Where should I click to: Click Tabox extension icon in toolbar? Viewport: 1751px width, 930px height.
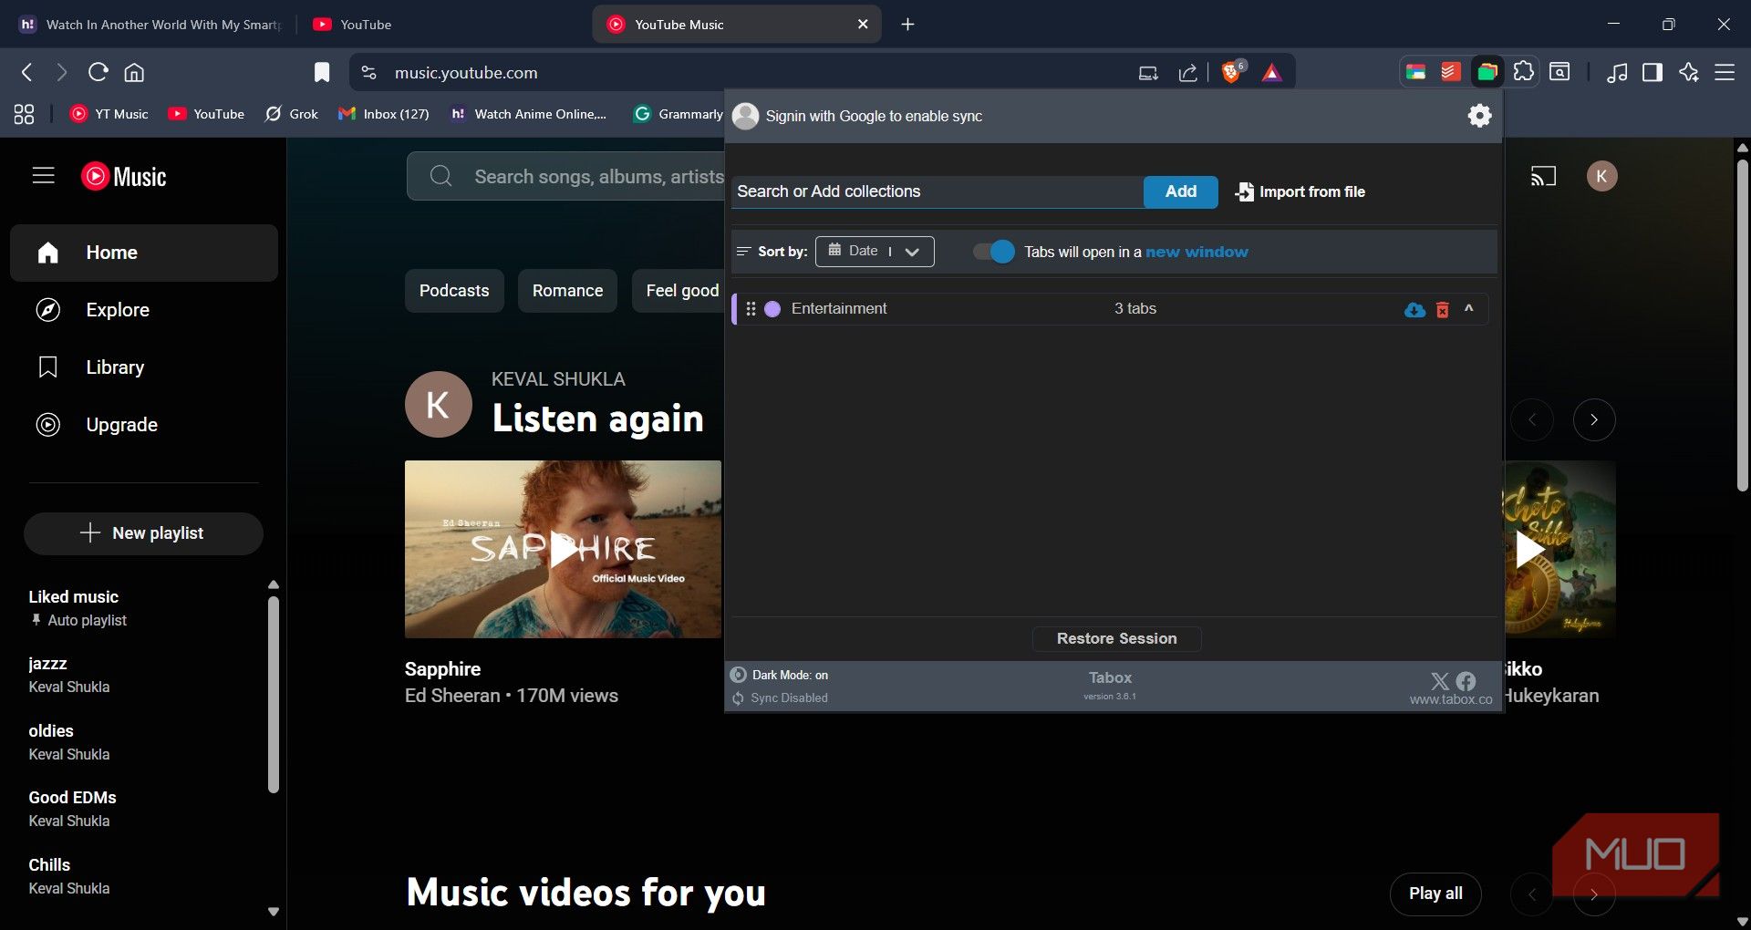coord(1487,72)
